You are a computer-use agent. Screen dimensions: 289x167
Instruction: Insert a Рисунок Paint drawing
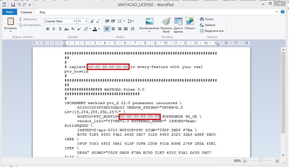[166, 25]
